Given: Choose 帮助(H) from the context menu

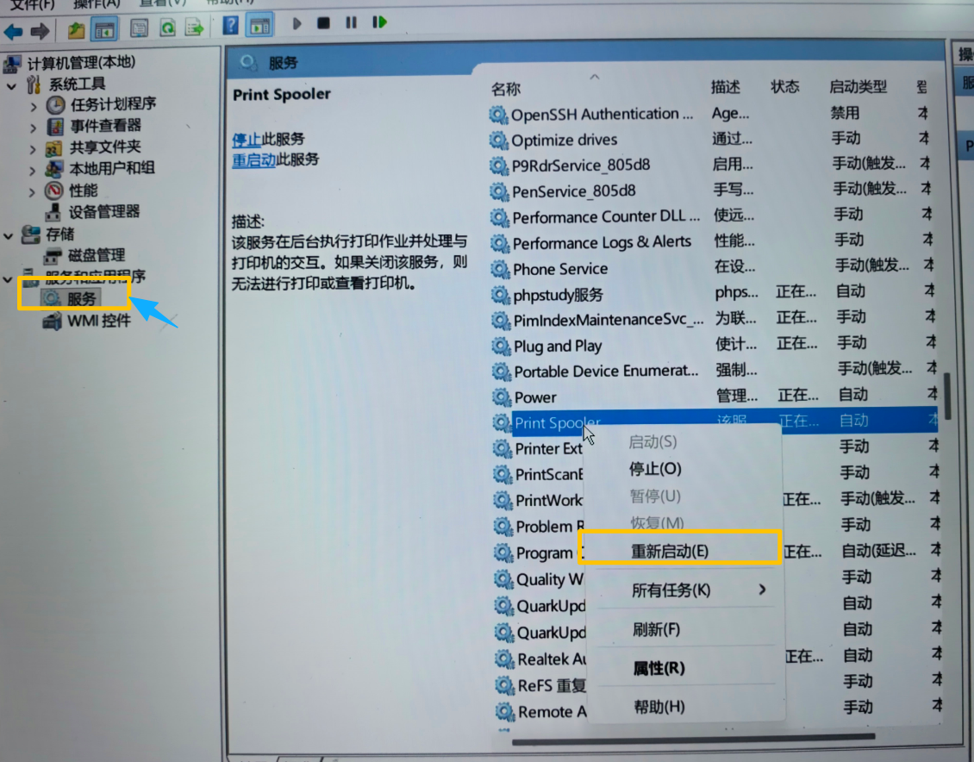Looking at the screenshot, I should (x=659, y=707).
